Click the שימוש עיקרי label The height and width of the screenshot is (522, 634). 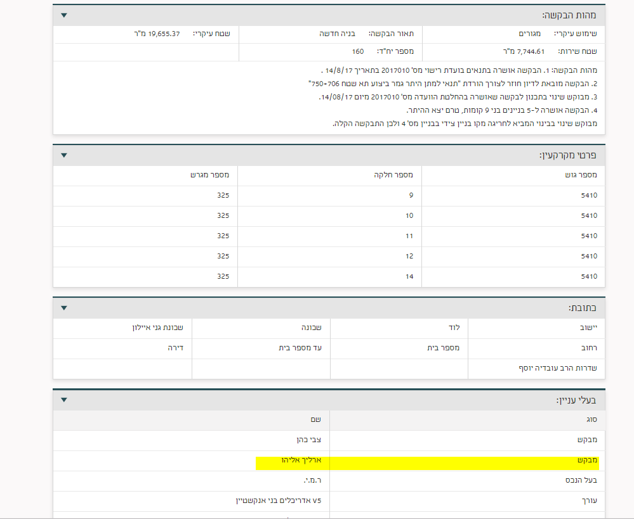pyautogui.click(x=576, y=34)
